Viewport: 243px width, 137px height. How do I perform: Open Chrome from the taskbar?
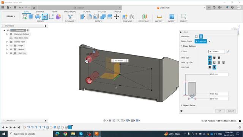point(65,134)
